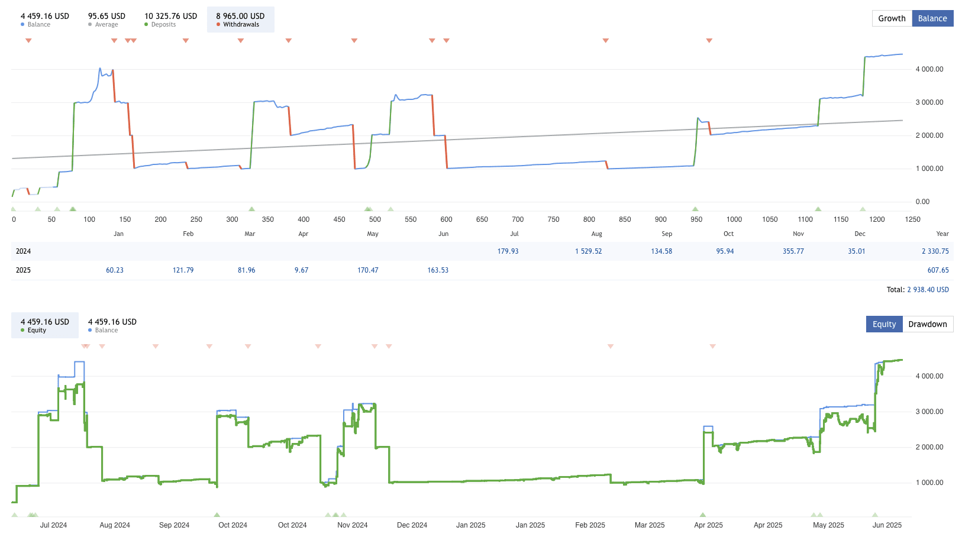Click the green deposit marker near trade 350
This screenshot has height=537, width=962.
(x=251, y=209)
